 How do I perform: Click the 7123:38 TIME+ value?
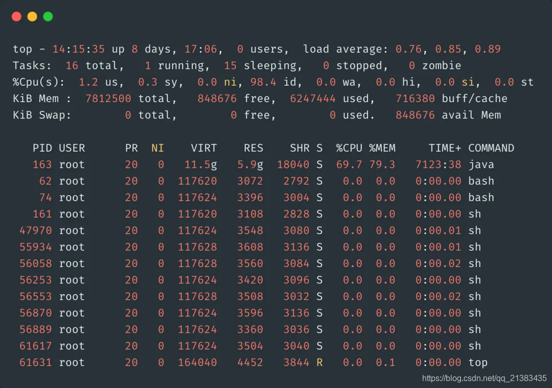pyautogui.click(x=439, y=164)
